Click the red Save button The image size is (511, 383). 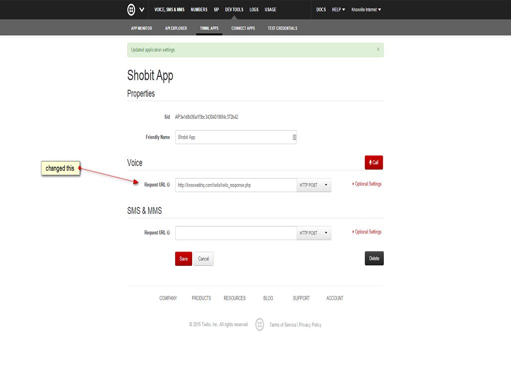pos(184,259)
